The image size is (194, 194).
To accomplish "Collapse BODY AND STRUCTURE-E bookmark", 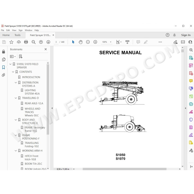I will (x=16, y=120).
